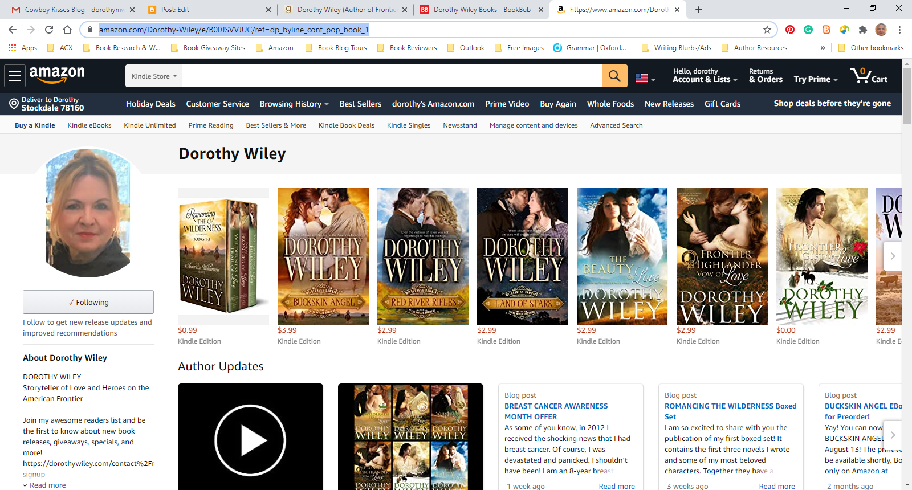This screenshot has width=912, height=490.
Task: Open Other bookmarks folder
Action: tap(871, 48)
